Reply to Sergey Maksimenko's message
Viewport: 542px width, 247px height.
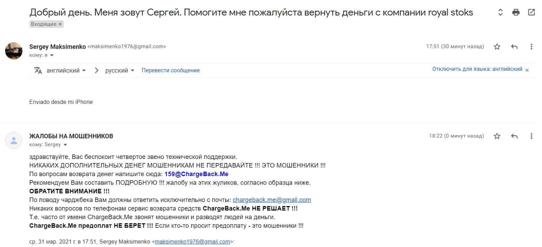click(514, 47)
